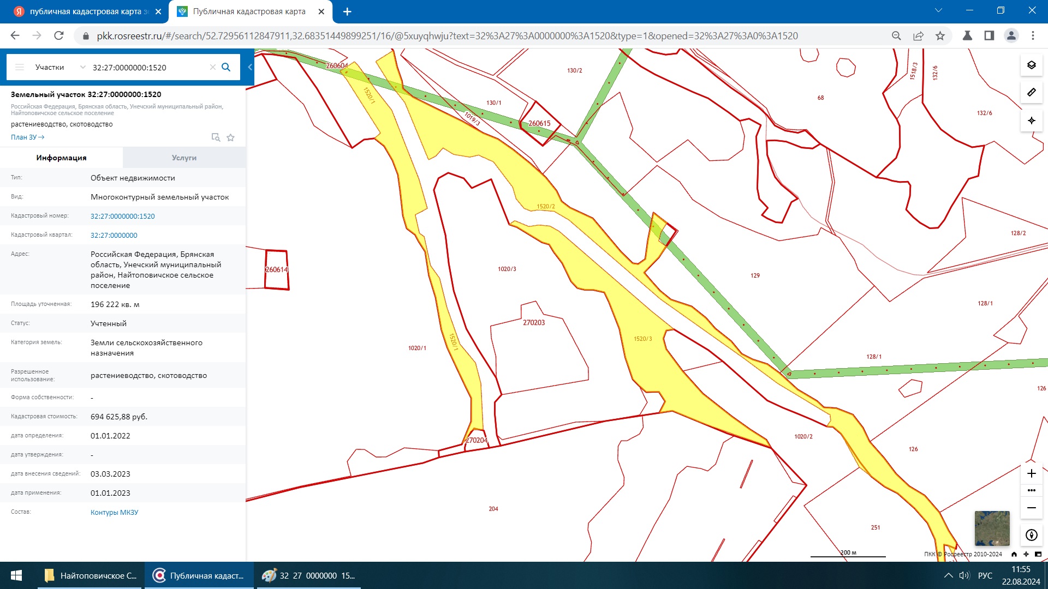
Task: Click cadastral number 32:27:0000000:1520 link
Action: click(123, 216)
